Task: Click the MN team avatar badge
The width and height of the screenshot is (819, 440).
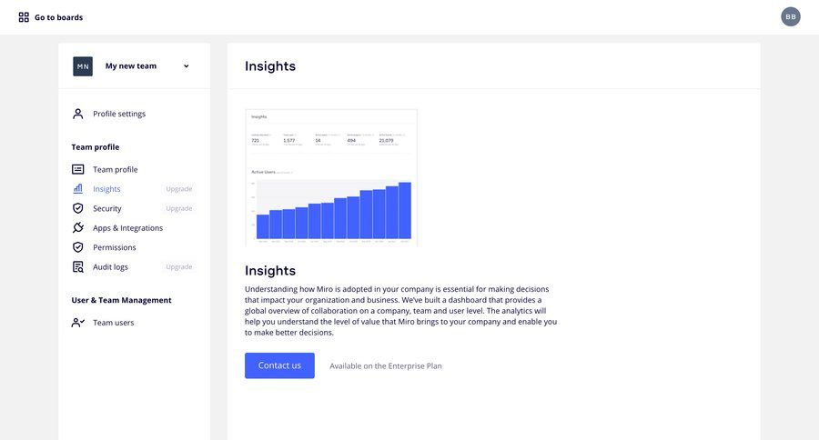Action: coord(83,66)
